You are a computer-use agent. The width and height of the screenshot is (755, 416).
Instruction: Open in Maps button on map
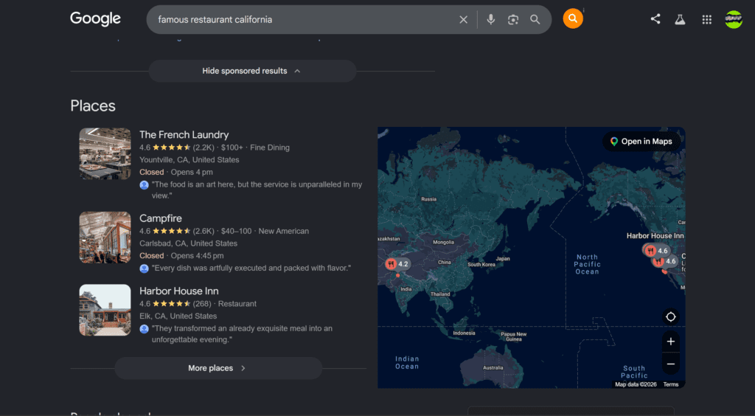(x=641, y=142)
